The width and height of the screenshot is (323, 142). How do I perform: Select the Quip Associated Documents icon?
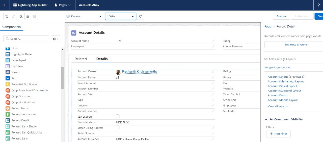click(x=8, y=90)
